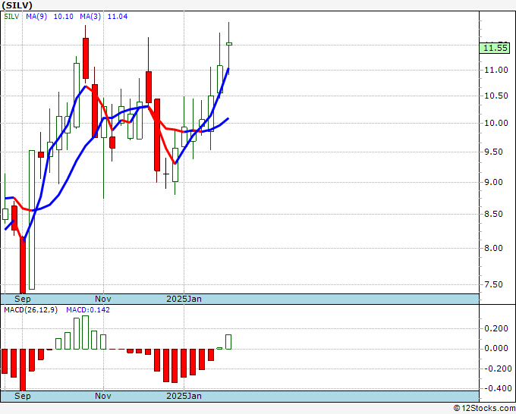Screen dimensions: 516x414
Task: Click the SILV legend label
Action: click(11, 17)
